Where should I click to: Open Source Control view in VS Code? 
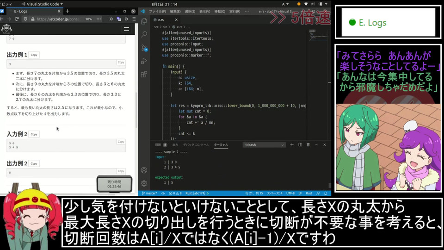pyautogui.click(x=144, y=48)
